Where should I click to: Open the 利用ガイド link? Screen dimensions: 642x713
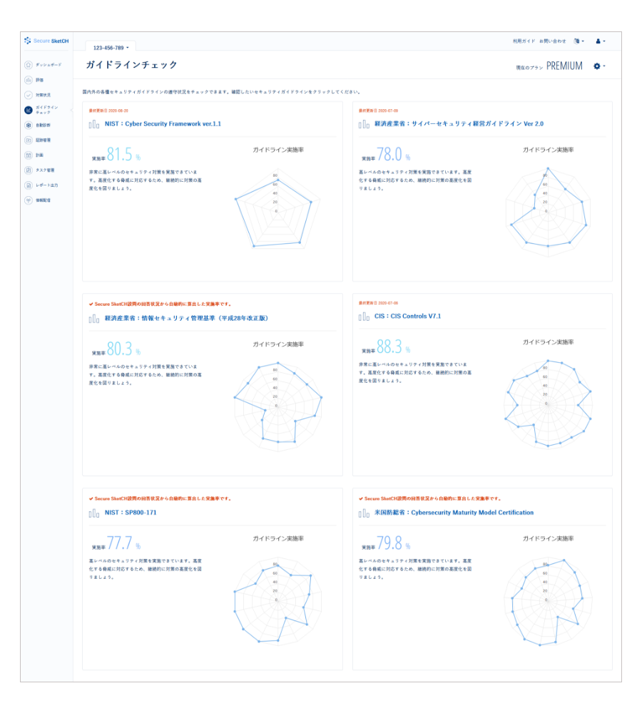click(524, 41)
